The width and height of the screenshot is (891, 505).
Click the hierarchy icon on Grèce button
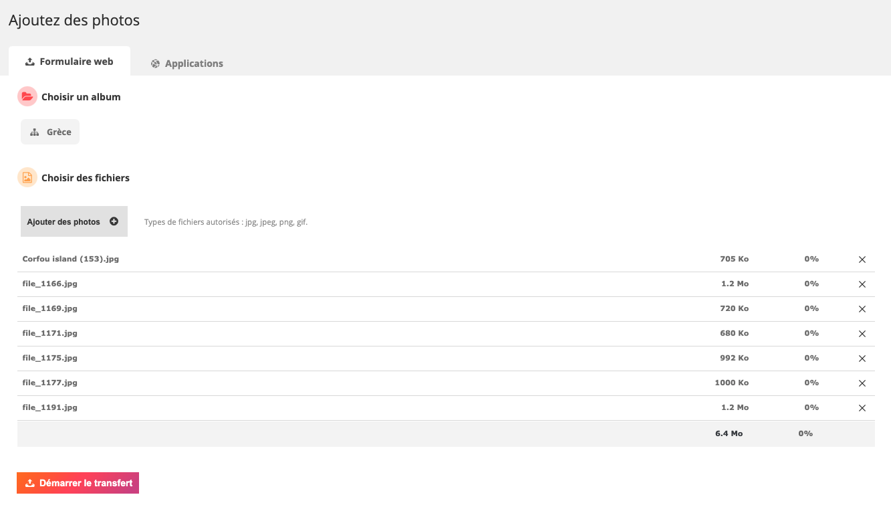35,132
